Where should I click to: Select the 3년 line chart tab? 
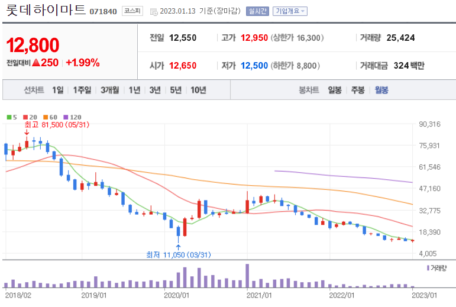pyautogui.click(x=155, y=90)
